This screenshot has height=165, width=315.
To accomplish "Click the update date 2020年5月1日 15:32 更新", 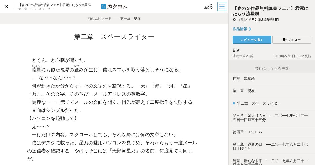I will (x=293, y=56).
